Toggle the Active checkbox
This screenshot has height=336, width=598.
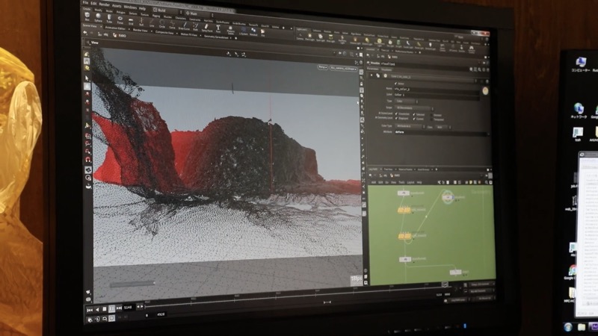(396, 84)
